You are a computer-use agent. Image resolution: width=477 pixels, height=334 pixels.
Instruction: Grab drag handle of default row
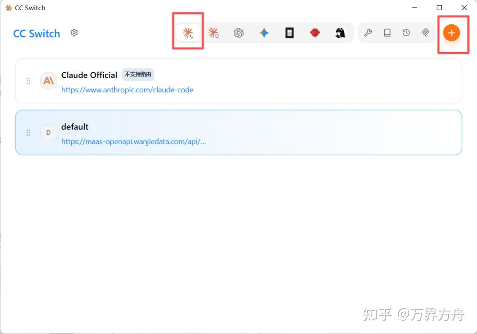point(28,133)
